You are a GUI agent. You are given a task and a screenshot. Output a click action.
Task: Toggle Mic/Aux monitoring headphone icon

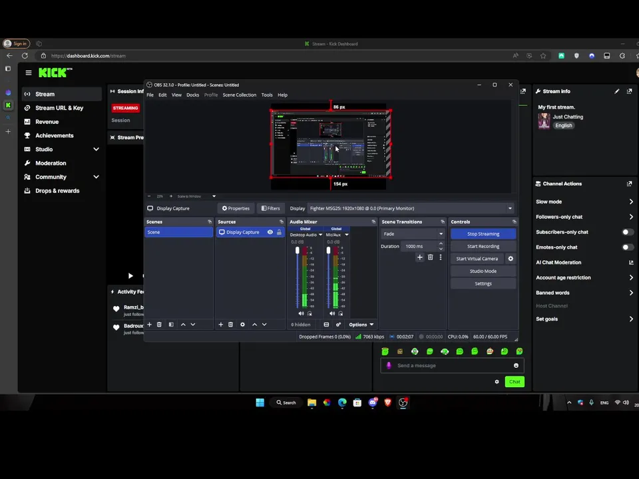(341, 313)
